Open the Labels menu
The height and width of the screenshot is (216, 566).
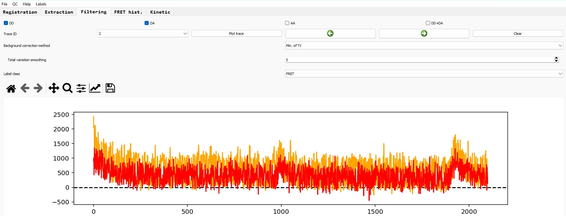pyautogui.click(x=41, y=4)
